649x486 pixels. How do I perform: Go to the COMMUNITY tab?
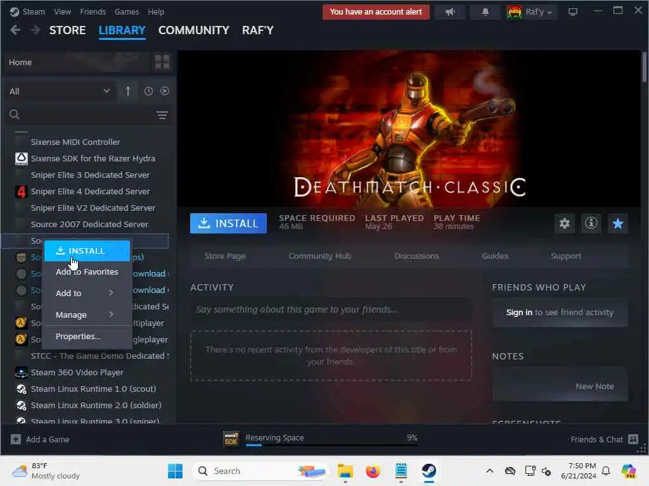193,30
